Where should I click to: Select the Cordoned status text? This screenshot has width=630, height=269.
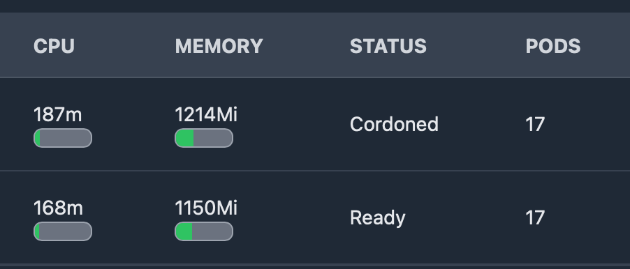click(x=394, y=124)
